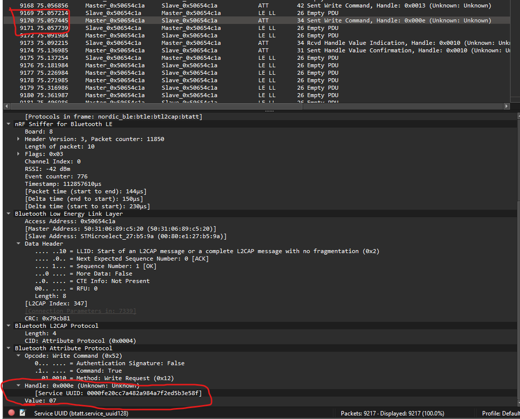520x419 pixels.
Task: Collapse the Bluetooth Low Energy Link Layer section
Action: [x=7, y=213]
